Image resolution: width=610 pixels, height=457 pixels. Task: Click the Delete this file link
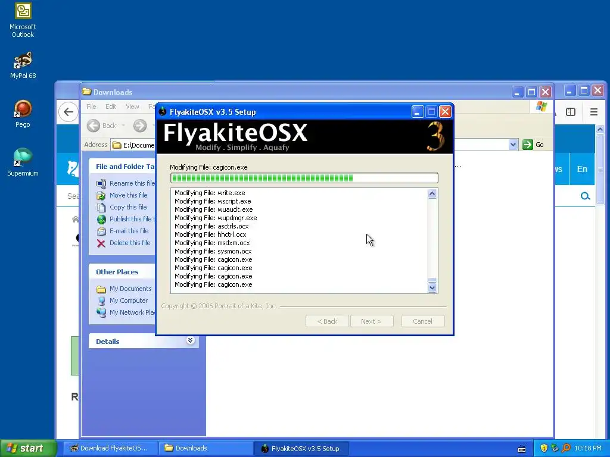(130, 243)
